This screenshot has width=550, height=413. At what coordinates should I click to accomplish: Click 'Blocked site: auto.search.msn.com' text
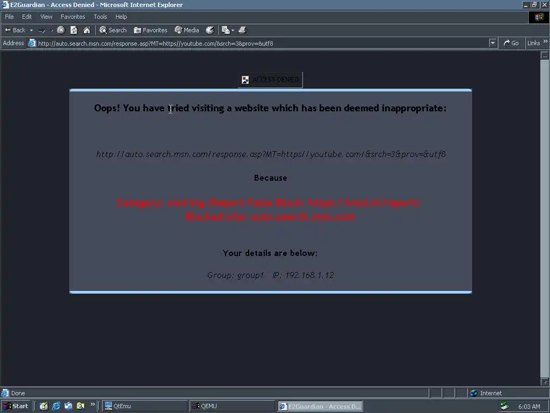(x=271, y=217)
